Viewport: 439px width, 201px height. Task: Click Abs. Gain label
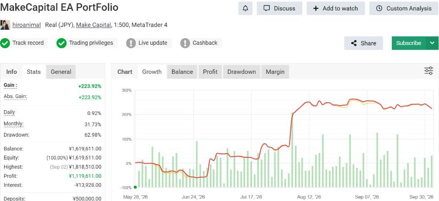pos(15,97)
